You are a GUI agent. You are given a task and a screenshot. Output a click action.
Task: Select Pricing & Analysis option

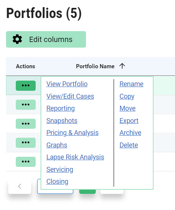(72, 133)
